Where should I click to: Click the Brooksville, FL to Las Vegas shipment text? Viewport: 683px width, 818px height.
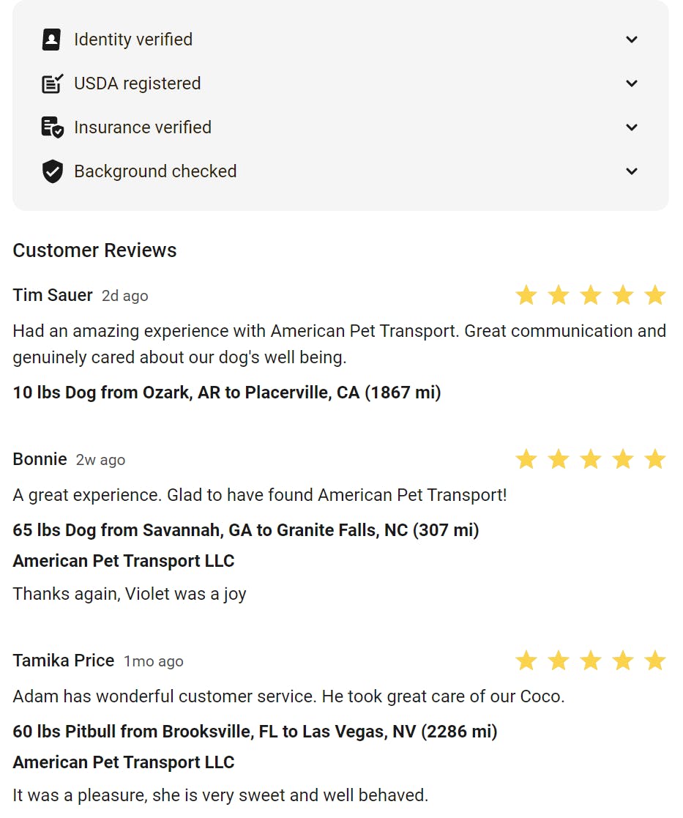pyautogui.click(x=255, y=731)
